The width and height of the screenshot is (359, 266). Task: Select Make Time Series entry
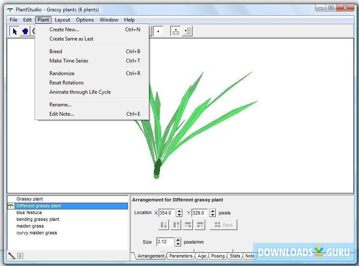92,61
